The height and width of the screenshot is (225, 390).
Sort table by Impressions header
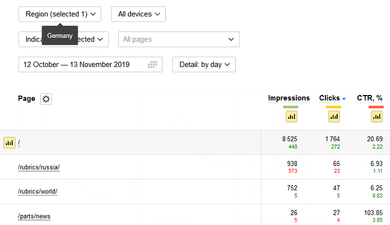(x=289, y=98)
